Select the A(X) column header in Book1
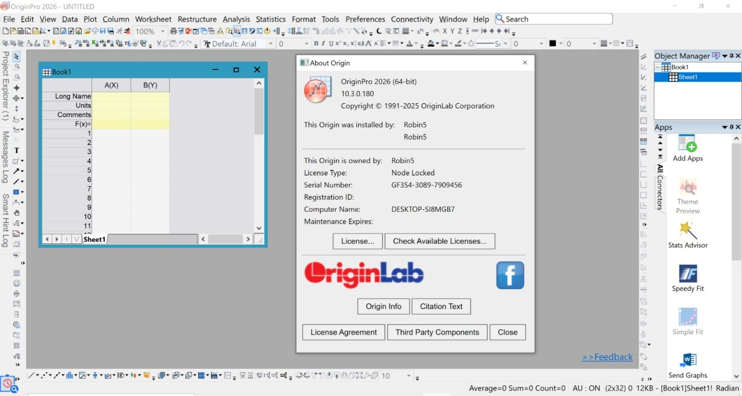The width and height of the screenshot is (742, 396). pos(111,85)
